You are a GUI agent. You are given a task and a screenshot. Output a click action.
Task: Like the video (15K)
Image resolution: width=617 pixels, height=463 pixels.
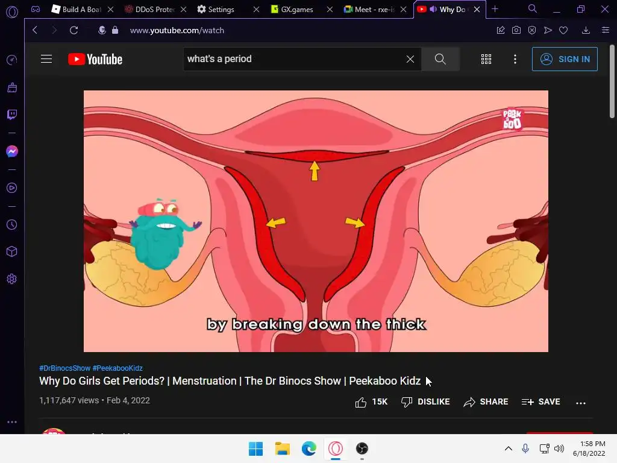click(371, 402)
